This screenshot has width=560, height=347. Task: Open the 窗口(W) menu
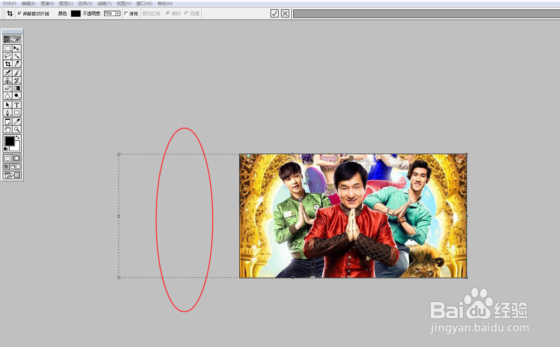144,4
